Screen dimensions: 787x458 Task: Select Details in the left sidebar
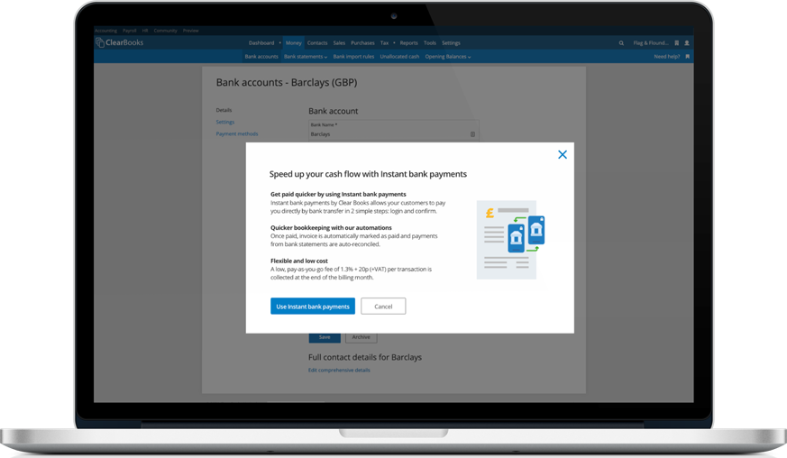coord(224,110)
